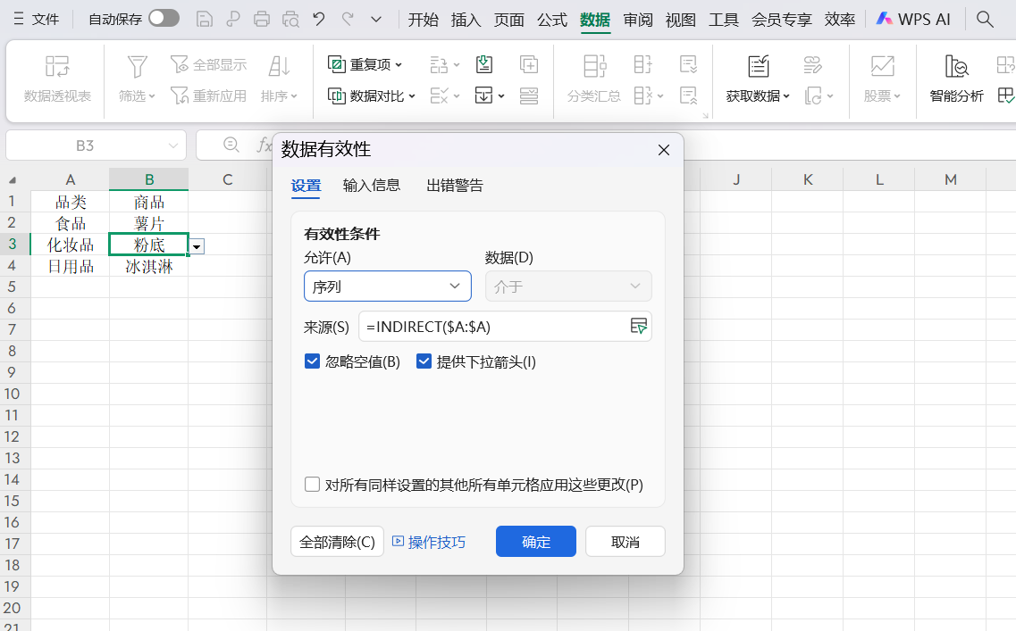1016x631 pixels.
Task: Click the print icon in quick toolbar
Action: coord(262,19)
